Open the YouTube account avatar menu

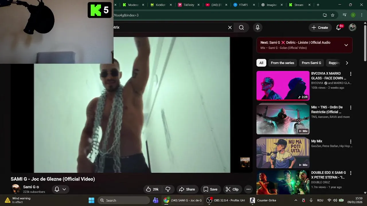click(352, 27)
